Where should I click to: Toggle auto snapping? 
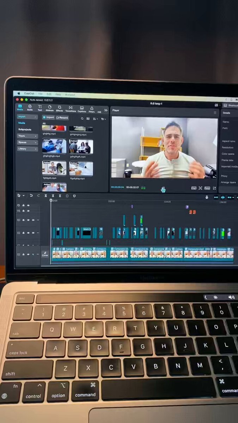[x=224, y=198]
